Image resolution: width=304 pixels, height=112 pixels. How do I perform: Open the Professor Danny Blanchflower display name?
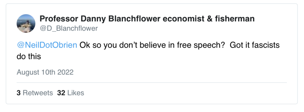(147, 19)
